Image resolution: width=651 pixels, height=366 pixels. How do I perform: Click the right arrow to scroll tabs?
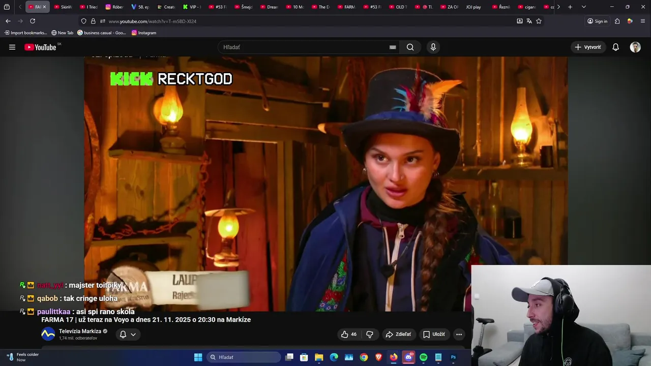[558, 7]
